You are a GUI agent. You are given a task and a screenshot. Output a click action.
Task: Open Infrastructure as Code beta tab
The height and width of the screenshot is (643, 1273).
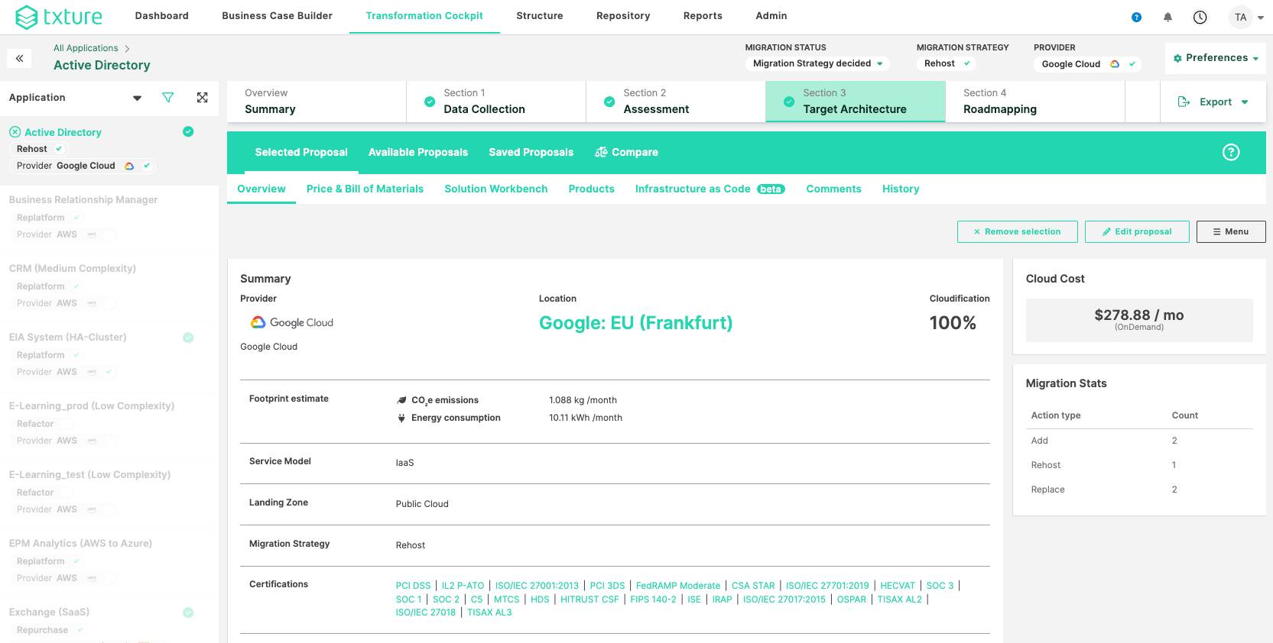click(710, 189)
